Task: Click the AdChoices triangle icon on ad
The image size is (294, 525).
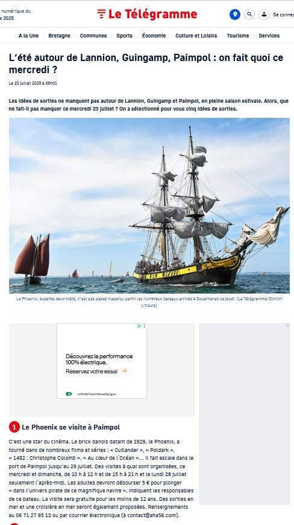Action: [x=140, y=326]
